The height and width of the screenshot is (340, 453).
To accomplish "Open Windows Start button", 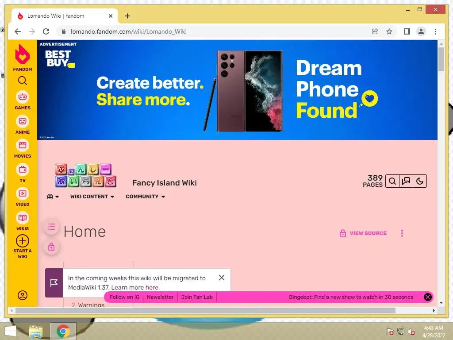I will pos(11,331).
